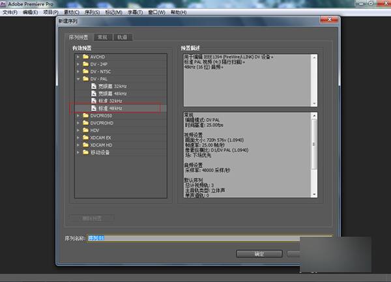This screenshot has height=282, width=391.
Task: Expand the XDCAM HD folder
Action: [x=78, y=145]
